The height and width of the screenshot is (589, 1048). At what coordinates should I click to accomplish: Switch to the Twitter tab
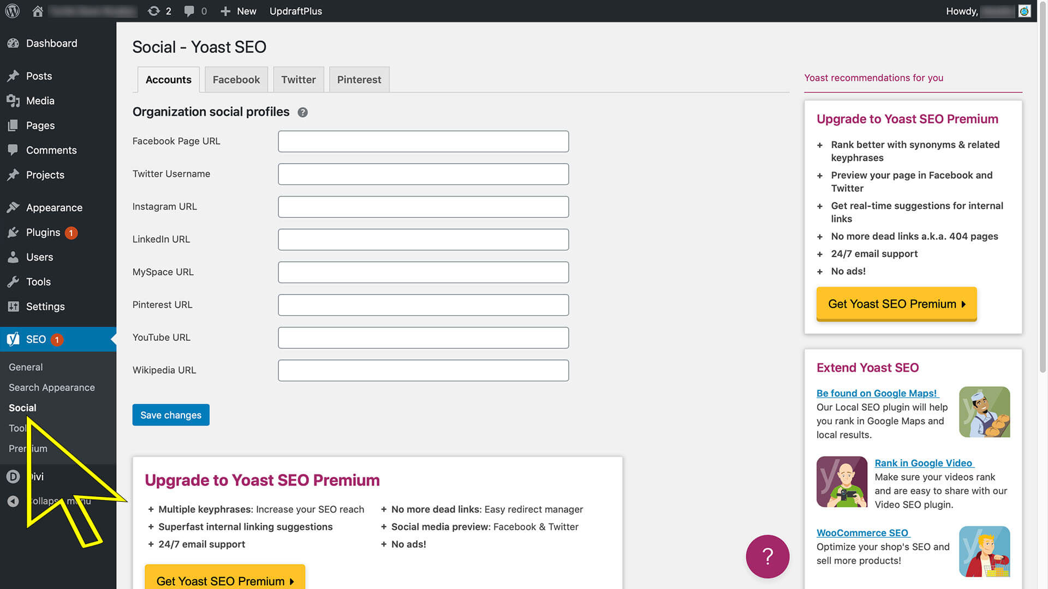pos(298,80)
